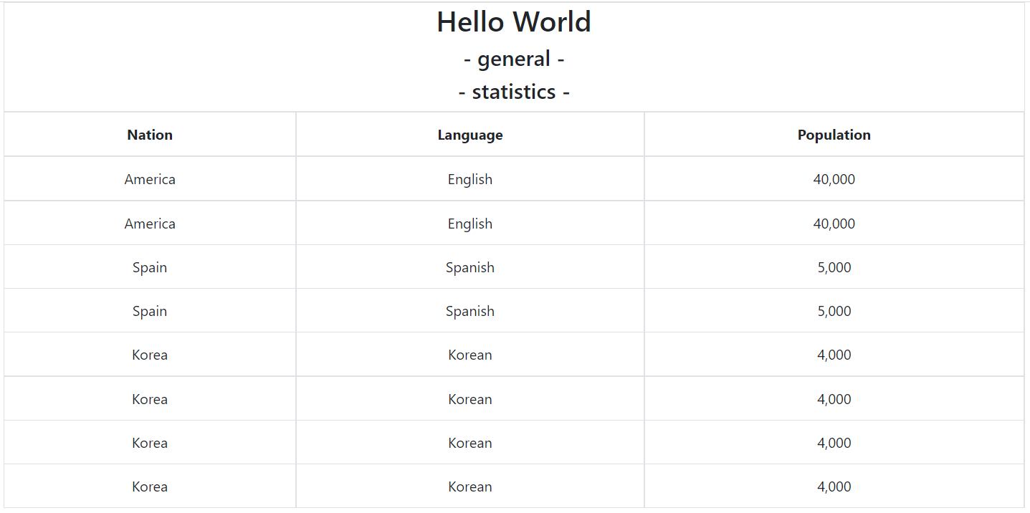Select "America" in the first data row

coord(150,179)
